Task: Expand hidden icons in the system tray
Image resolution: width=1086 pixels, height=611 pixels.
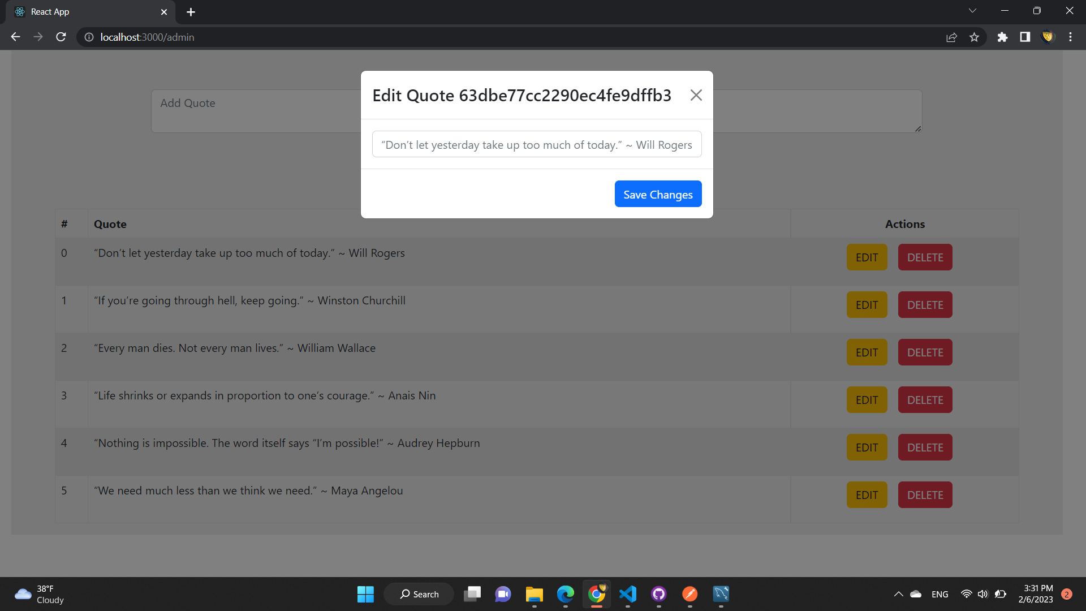Action: point(898,594)
